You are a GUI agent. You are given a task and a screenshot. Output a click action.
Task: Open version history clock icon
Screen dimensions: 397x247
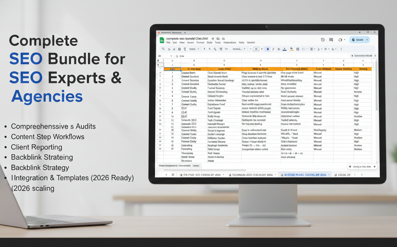[322, 40]
